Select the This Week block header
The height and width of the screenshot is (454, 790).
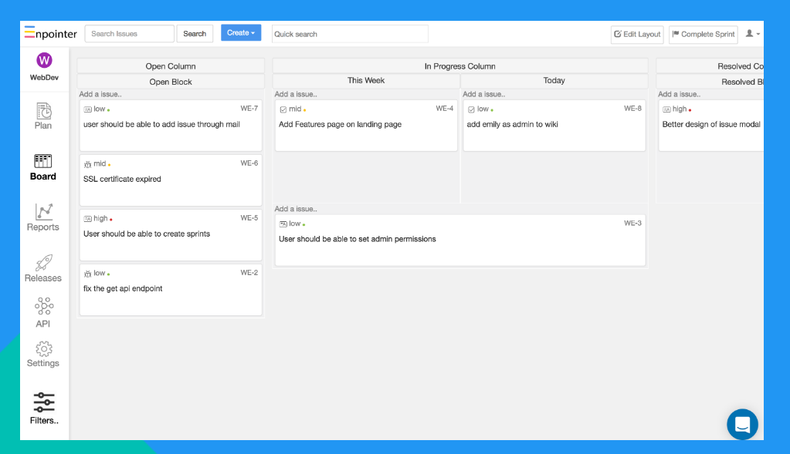pyautogui.click(x=366, y=80)
